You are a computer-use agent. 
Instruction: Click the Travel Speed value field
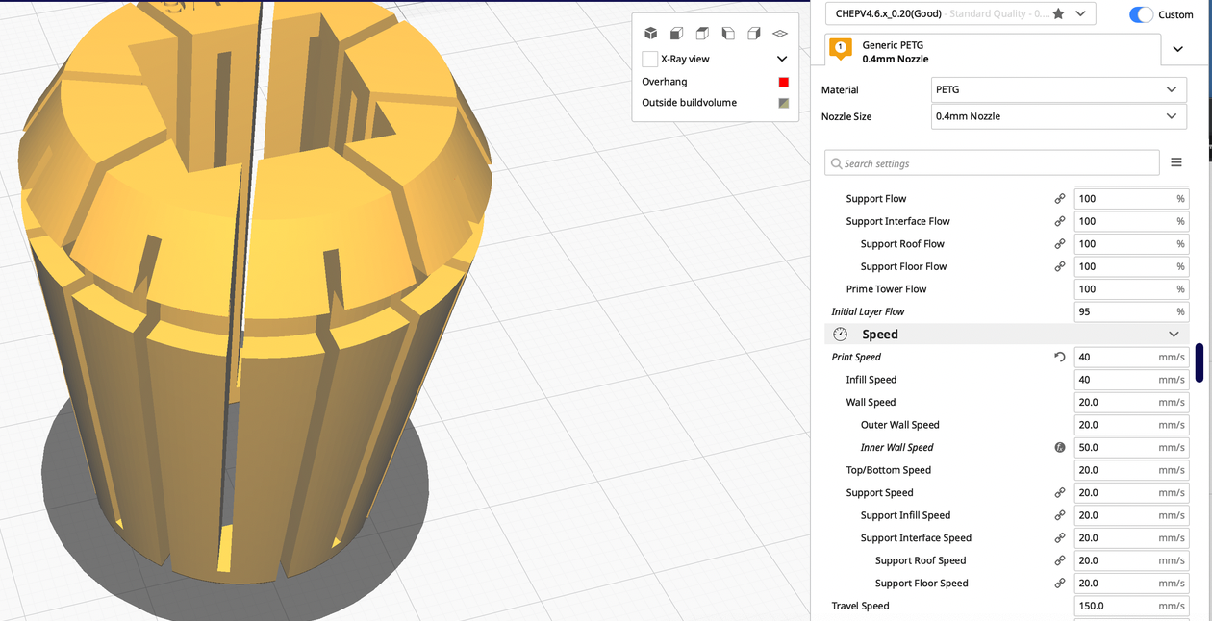(1116, 607)
